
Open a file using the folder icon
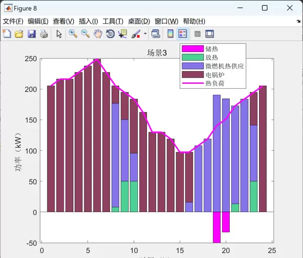pyautogui.click(x=19, y=34)
